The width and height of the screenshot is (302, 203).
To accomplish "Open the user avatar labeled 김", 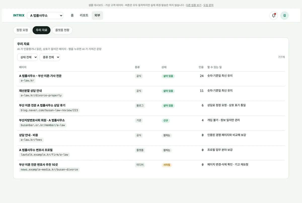I will (284, 15).
